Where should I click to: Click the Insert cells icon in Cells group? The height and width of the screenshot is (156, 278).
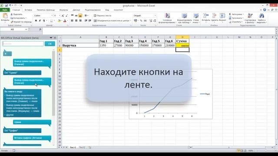(x=206, y=16)
